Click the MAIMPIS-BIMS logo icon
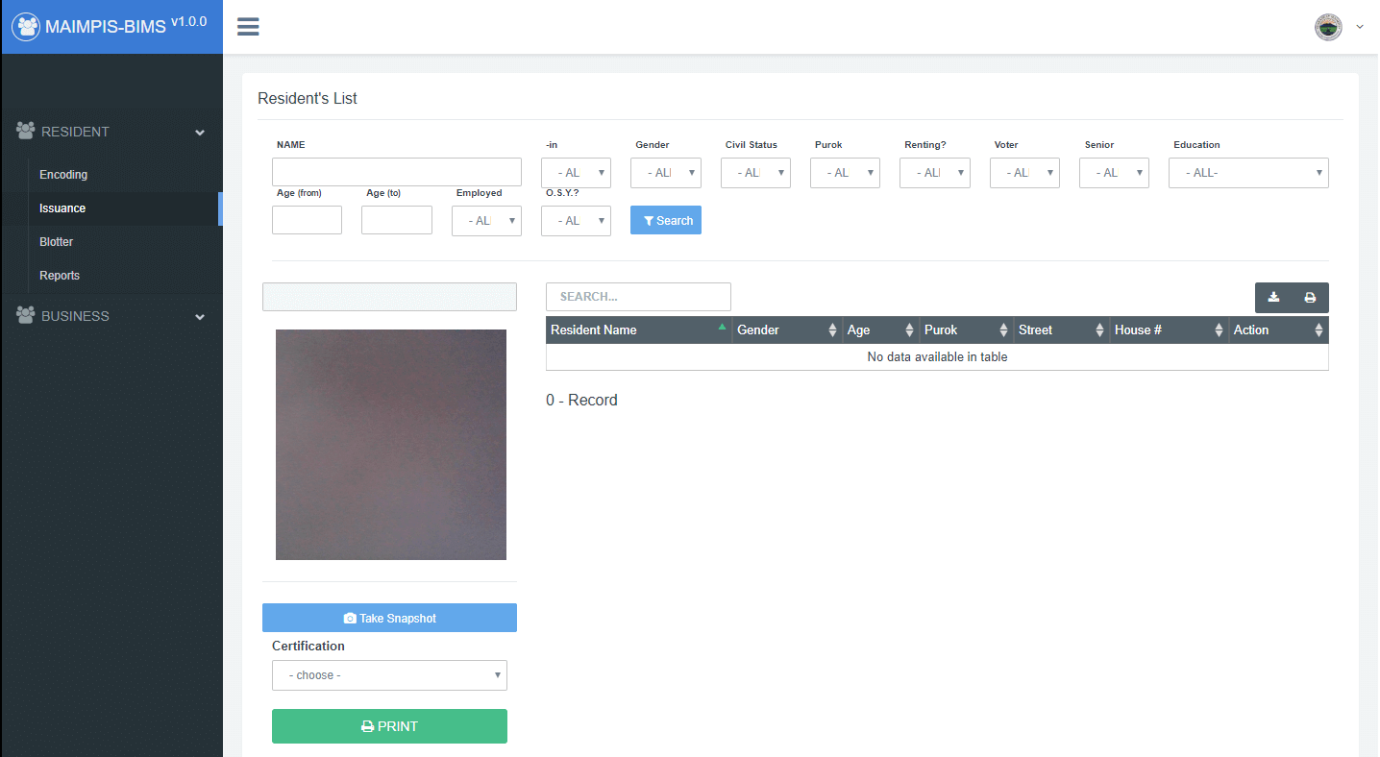 25,27
